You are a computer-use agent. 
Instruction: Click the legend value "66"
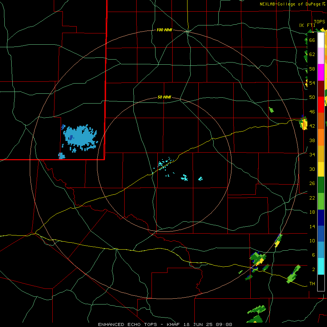312,40
